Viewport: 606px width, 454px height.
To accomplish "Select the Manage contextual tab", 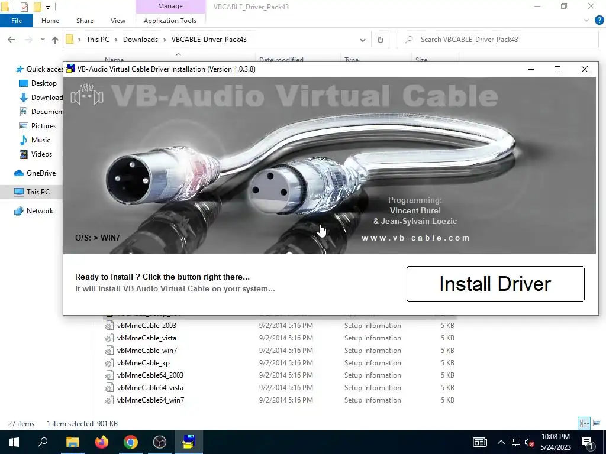I will tap(170, 6).
